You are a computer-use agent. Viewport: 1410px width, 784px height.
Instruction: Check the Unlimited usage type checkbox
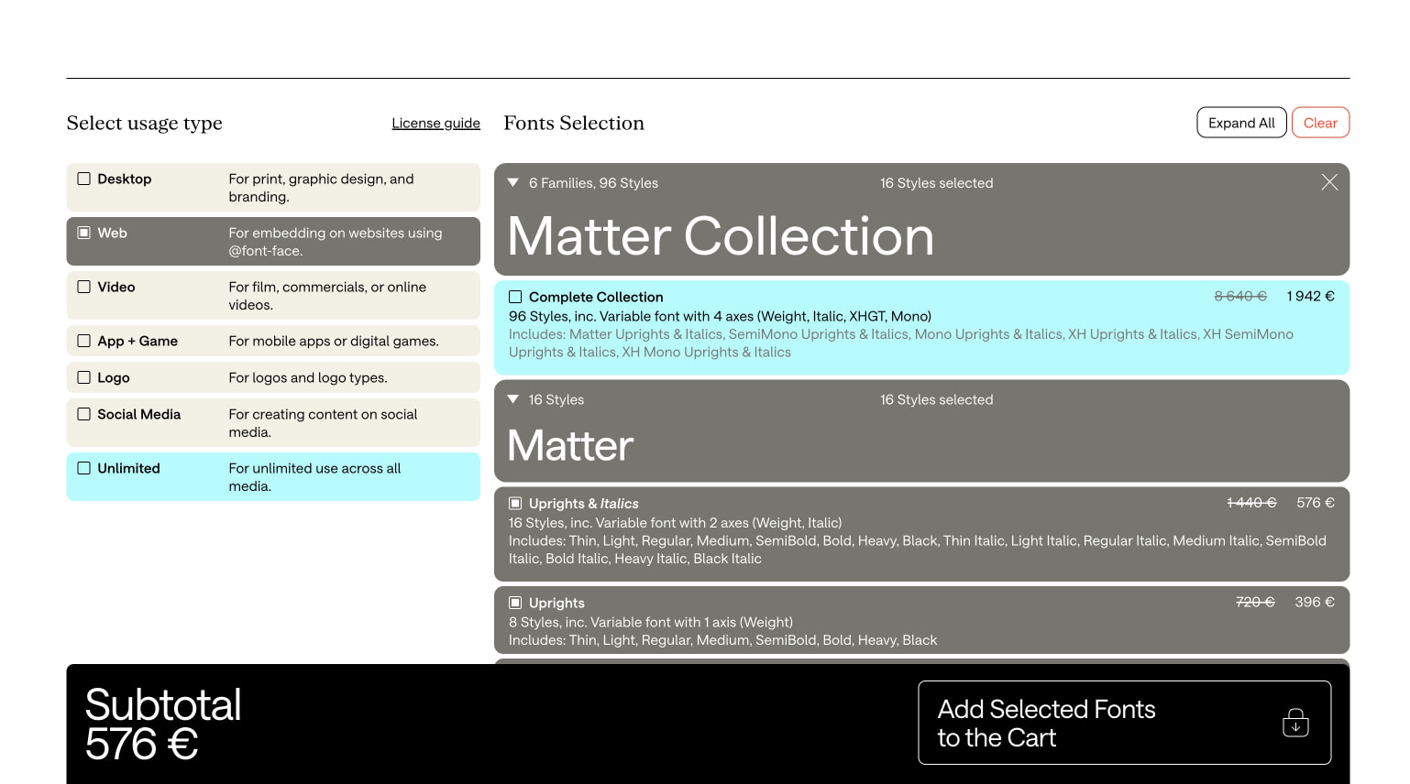click(84, 468)
